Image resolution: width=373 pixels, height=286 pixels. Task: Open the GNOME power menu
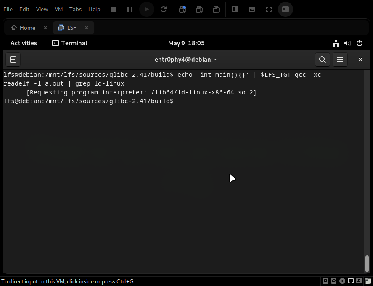[x=360, y=43]
